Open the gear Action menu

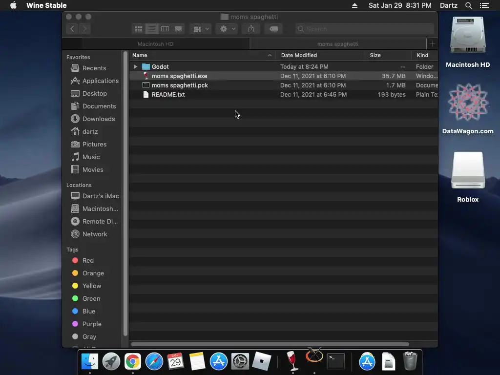click(227, 29)
